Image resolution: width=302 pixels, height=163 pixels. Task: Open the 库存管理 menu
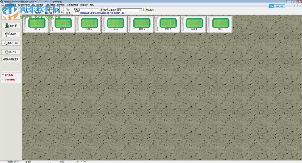click(x=61, y=5)
